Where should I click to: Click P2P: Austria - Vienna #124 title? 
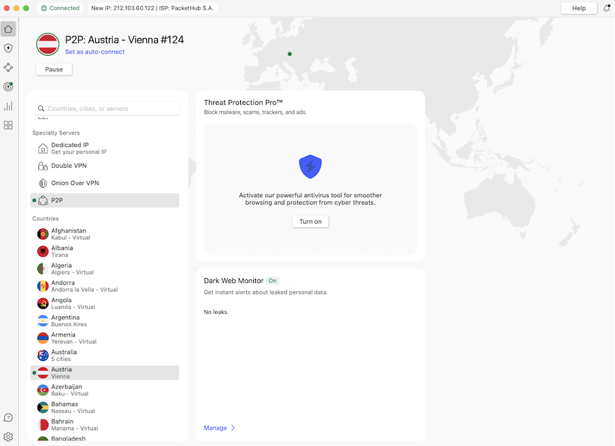pyautogui.click(x=124, y=39)
